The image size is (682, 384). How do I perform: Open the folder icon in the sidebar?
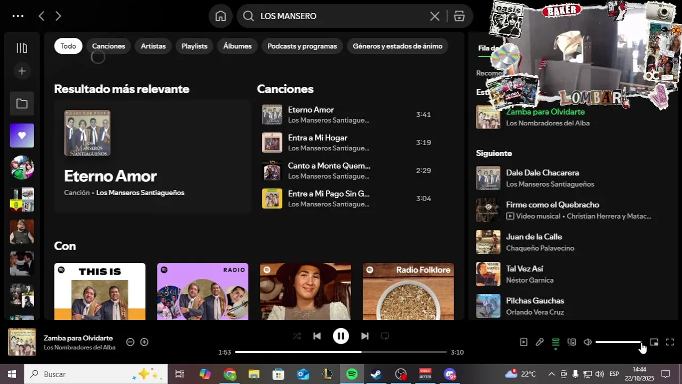(x=22, y=103)
